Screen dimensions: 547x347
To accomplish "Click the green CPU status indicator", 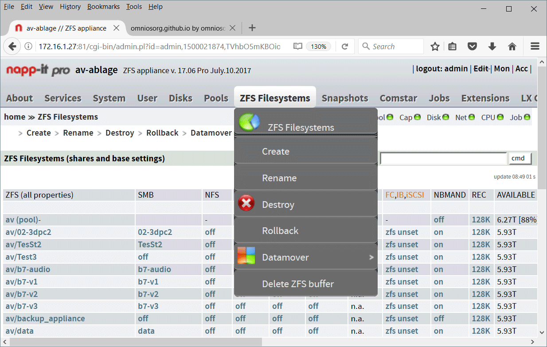I will point(500,117).
